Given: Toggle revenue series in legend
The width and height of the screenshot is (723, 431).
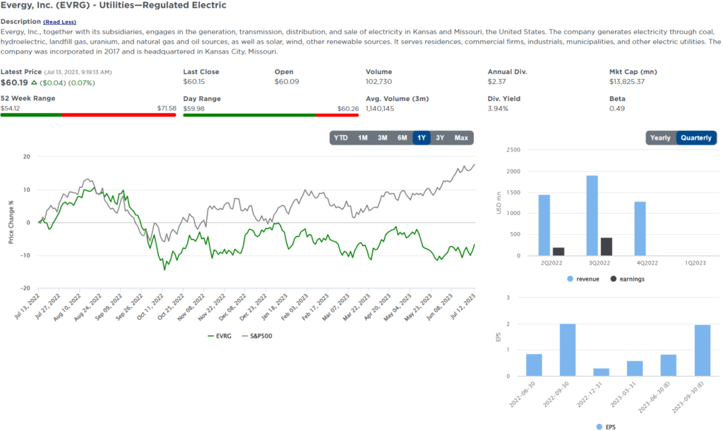Looking at the screenshot, I should coord(582,279).
